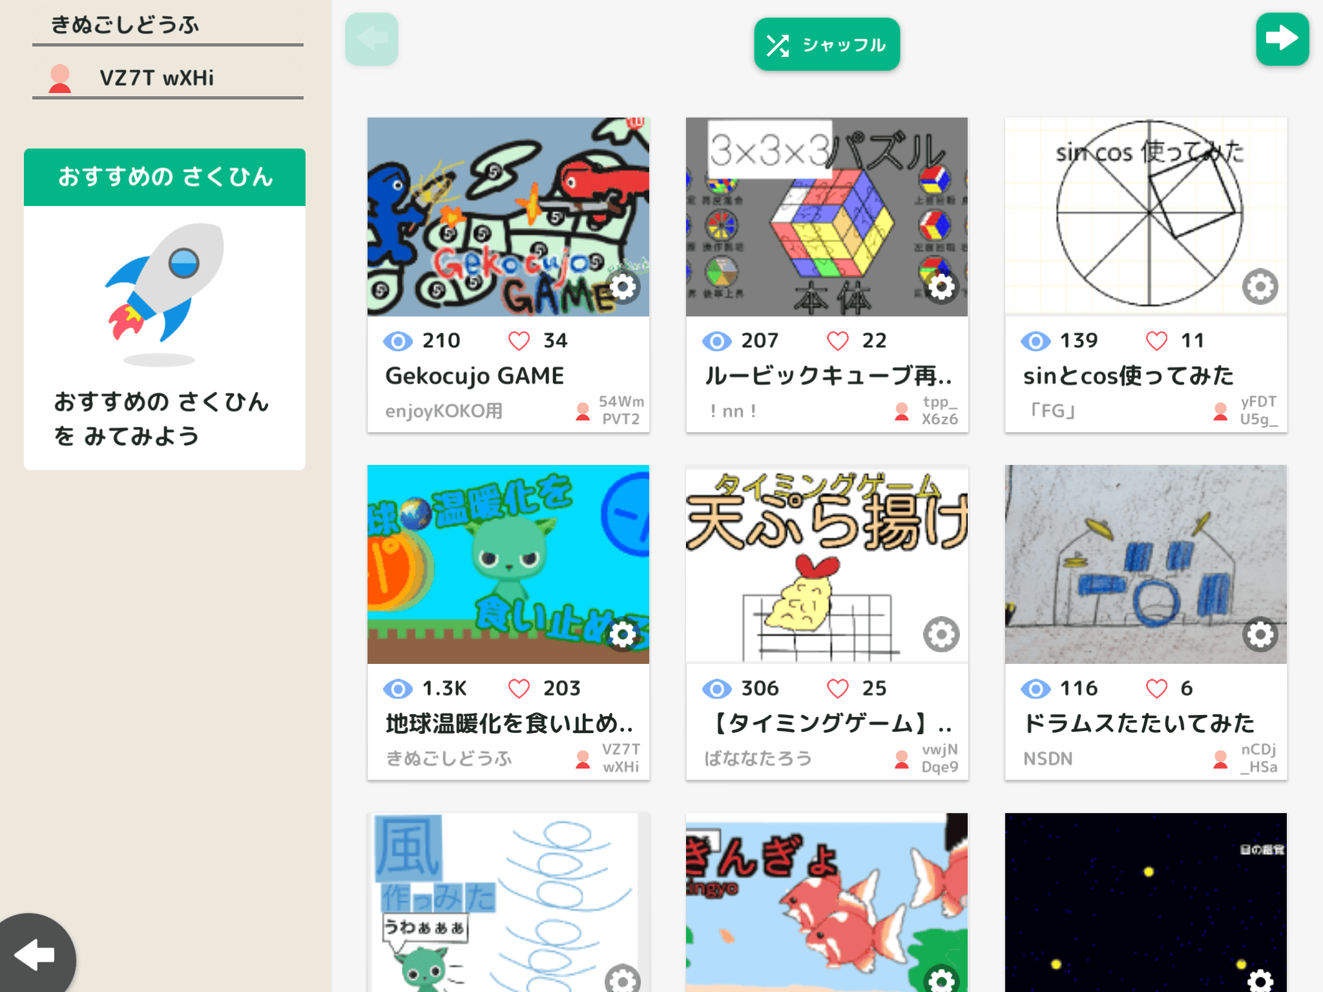Go to the next page with the right arrow

coord(1282,39)
